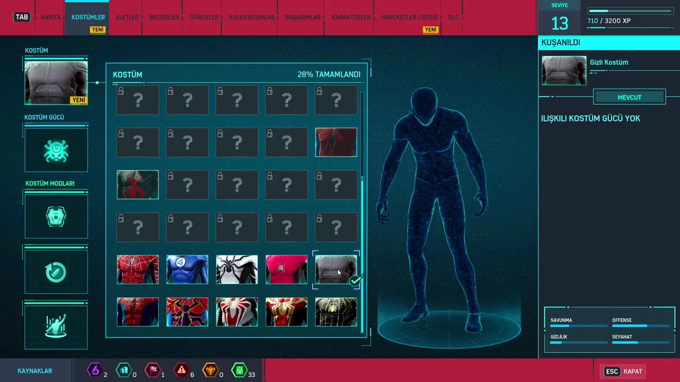This screenshot has width=680, height=382.
Task: Click the last locked suit in top row
Action: 336,100
